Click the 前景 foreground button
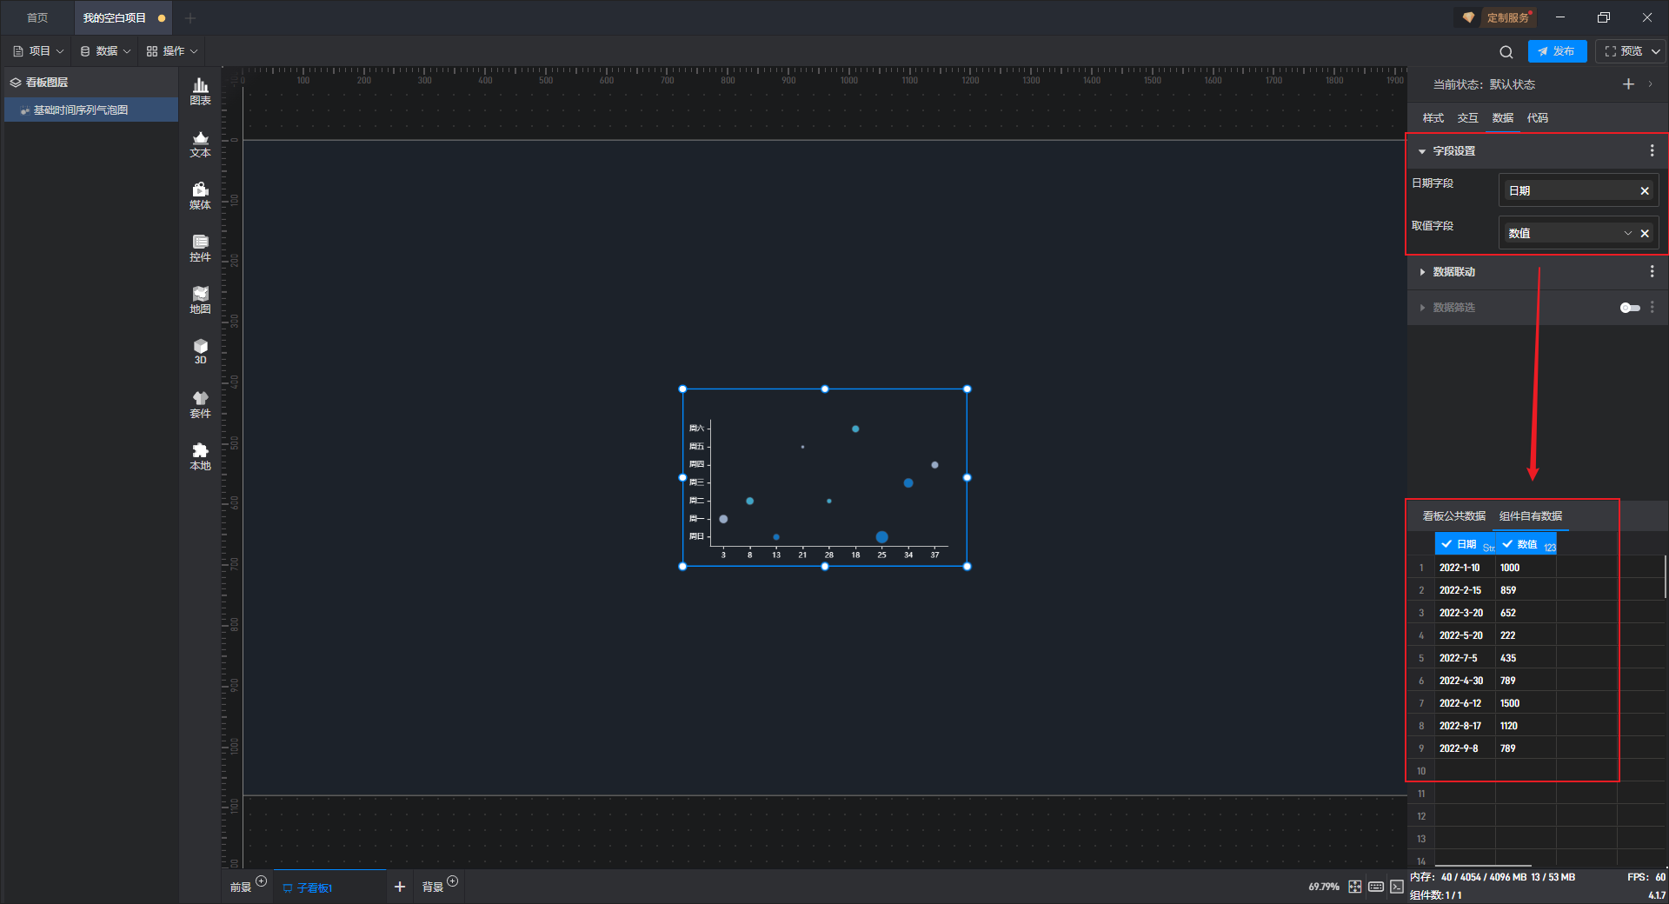Image resolution: width=1669 pixels, height=904 pixels. [x=240, y=887]
